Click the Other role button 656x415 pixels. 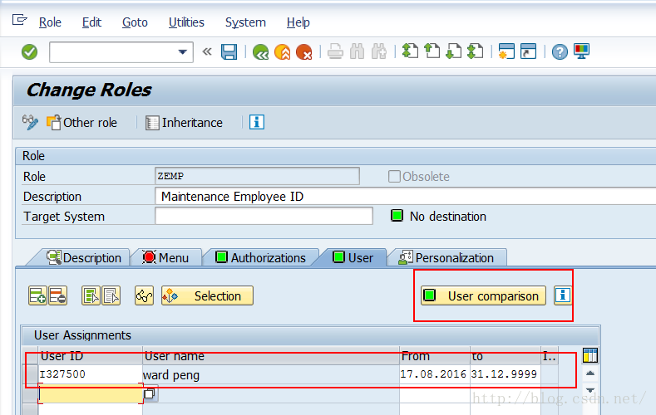tap(81, 123)
